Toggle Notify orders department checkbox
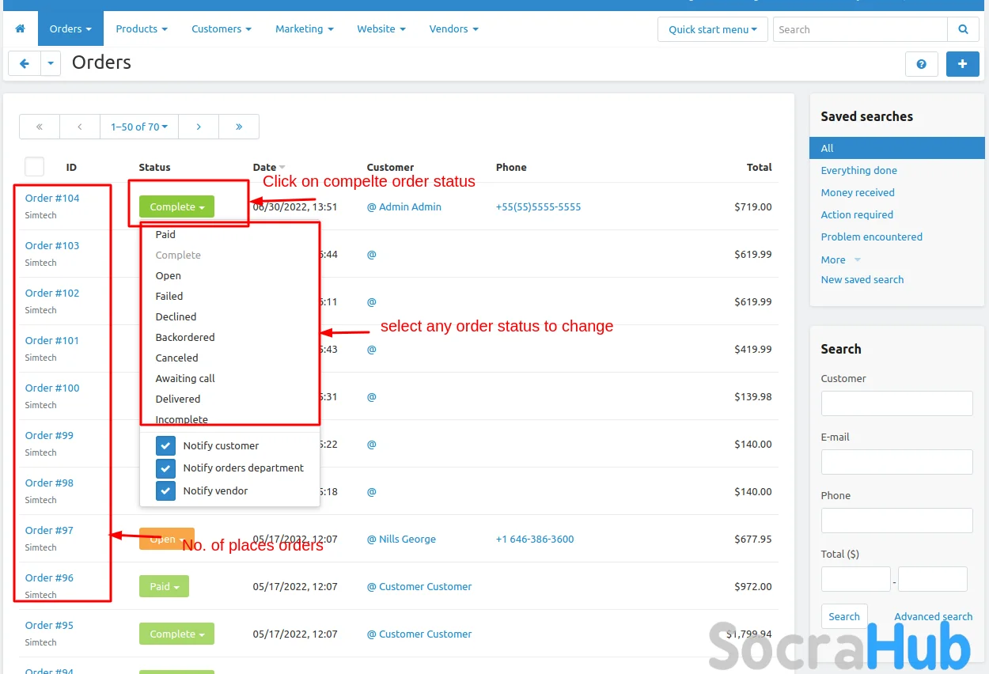Image resolution: width=989 pixels, height=674 pixels. (x=165, y=468)
